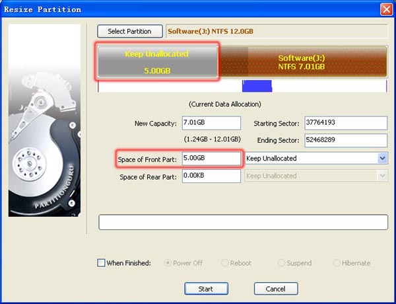Click the Start button
The height and width of the screenshot is (304, 396).
coord(206,289)
